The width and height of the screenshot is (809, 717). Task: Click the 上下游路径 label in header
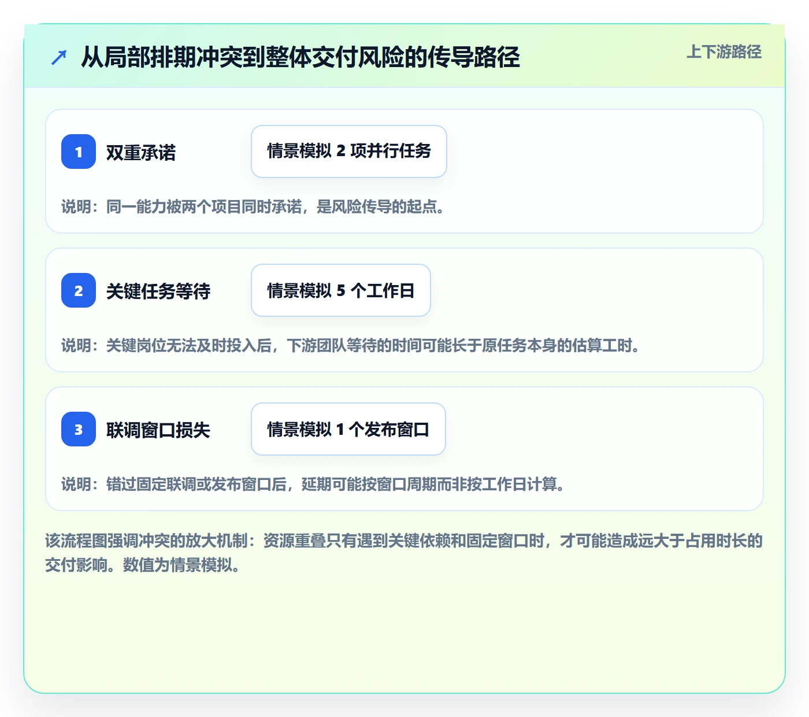[x=724, y=52]
